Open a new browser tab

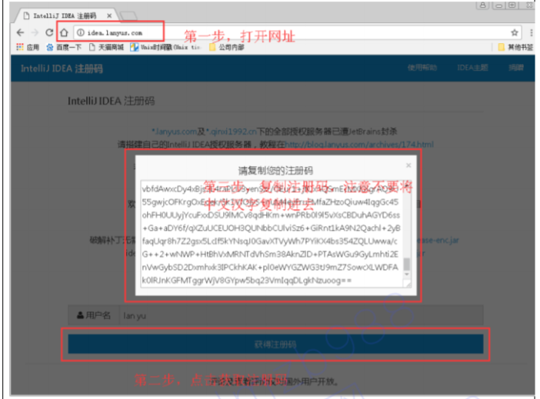click(x=128, y=16)
